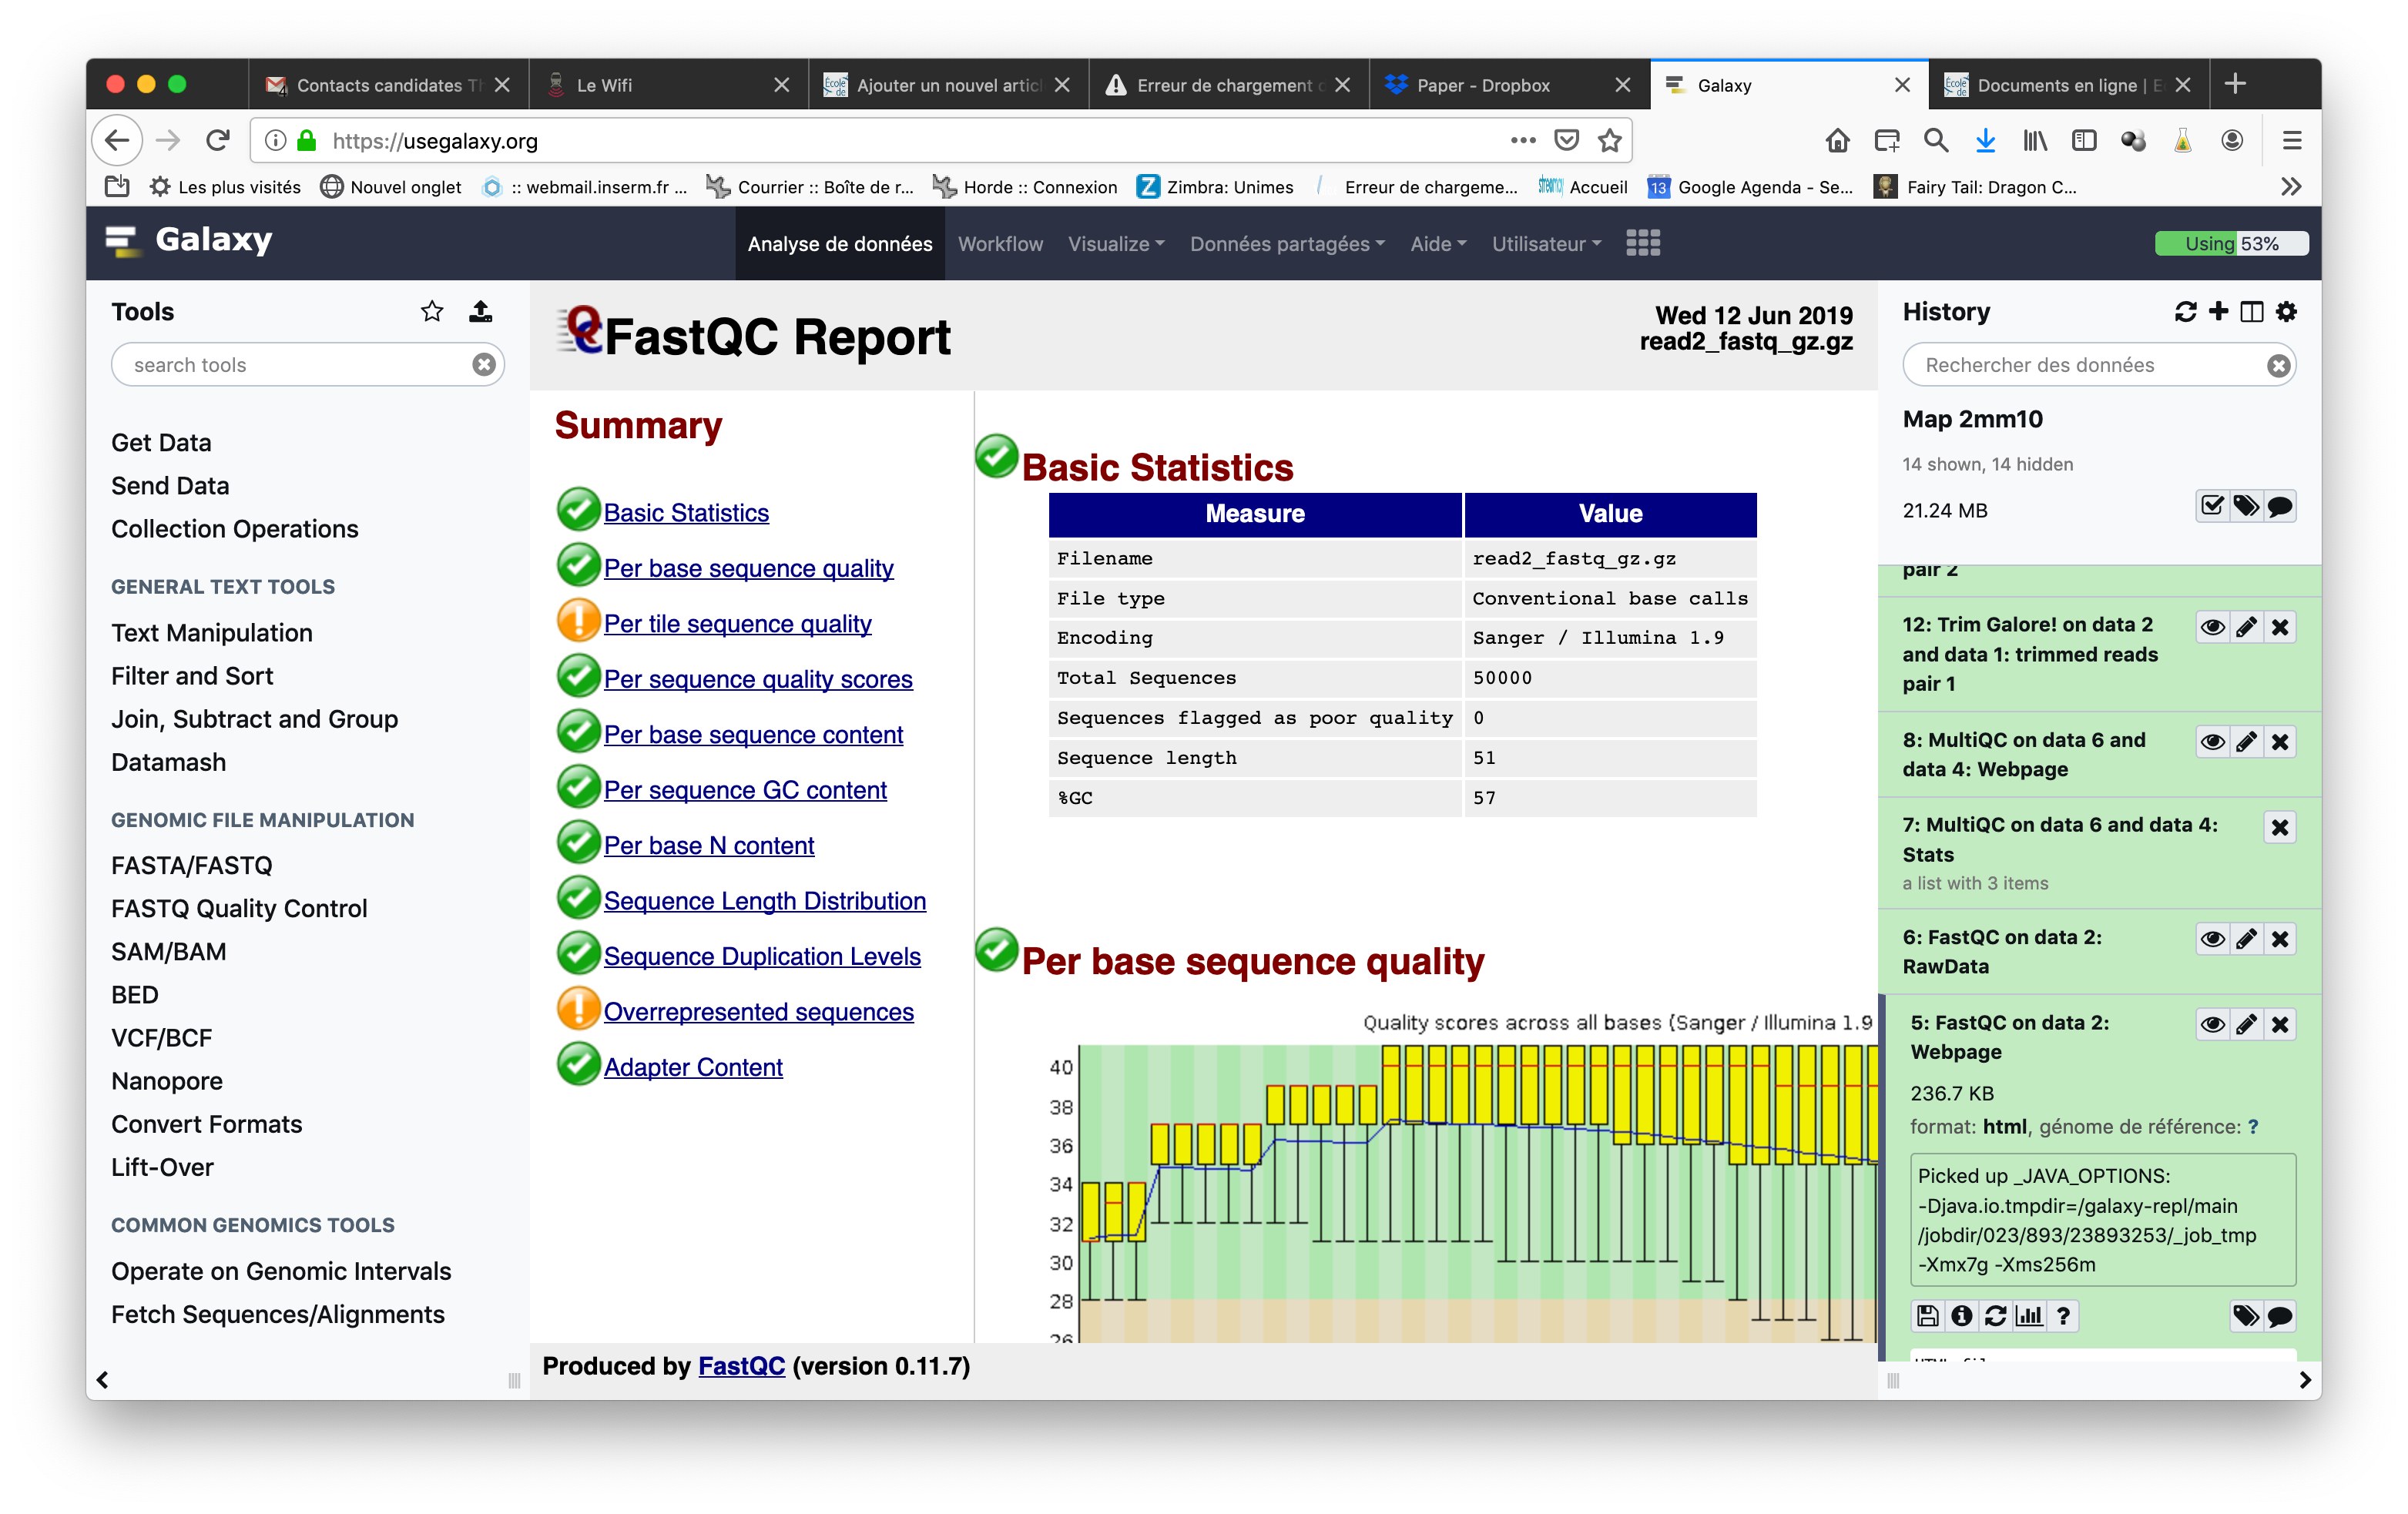Open the Visualize dropdown menu
This screenshot has height=1514, width=2408.
click(x=1116, y=244)
